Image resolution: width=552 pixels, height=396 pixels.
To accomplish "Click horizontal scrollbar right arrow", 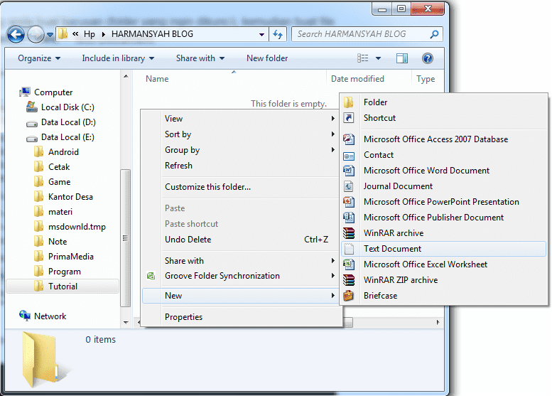I will (438, 322).
